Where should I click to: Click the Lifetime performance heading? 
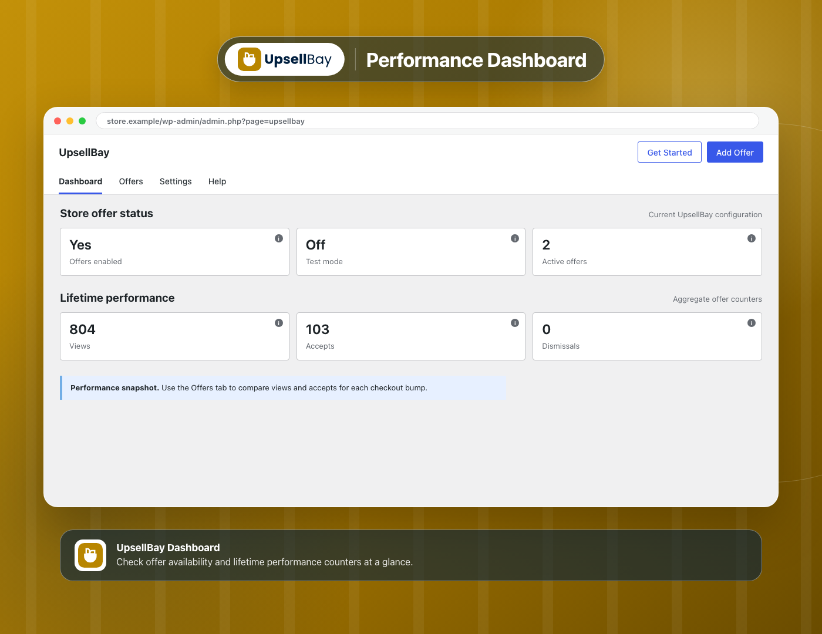point(117,298)
